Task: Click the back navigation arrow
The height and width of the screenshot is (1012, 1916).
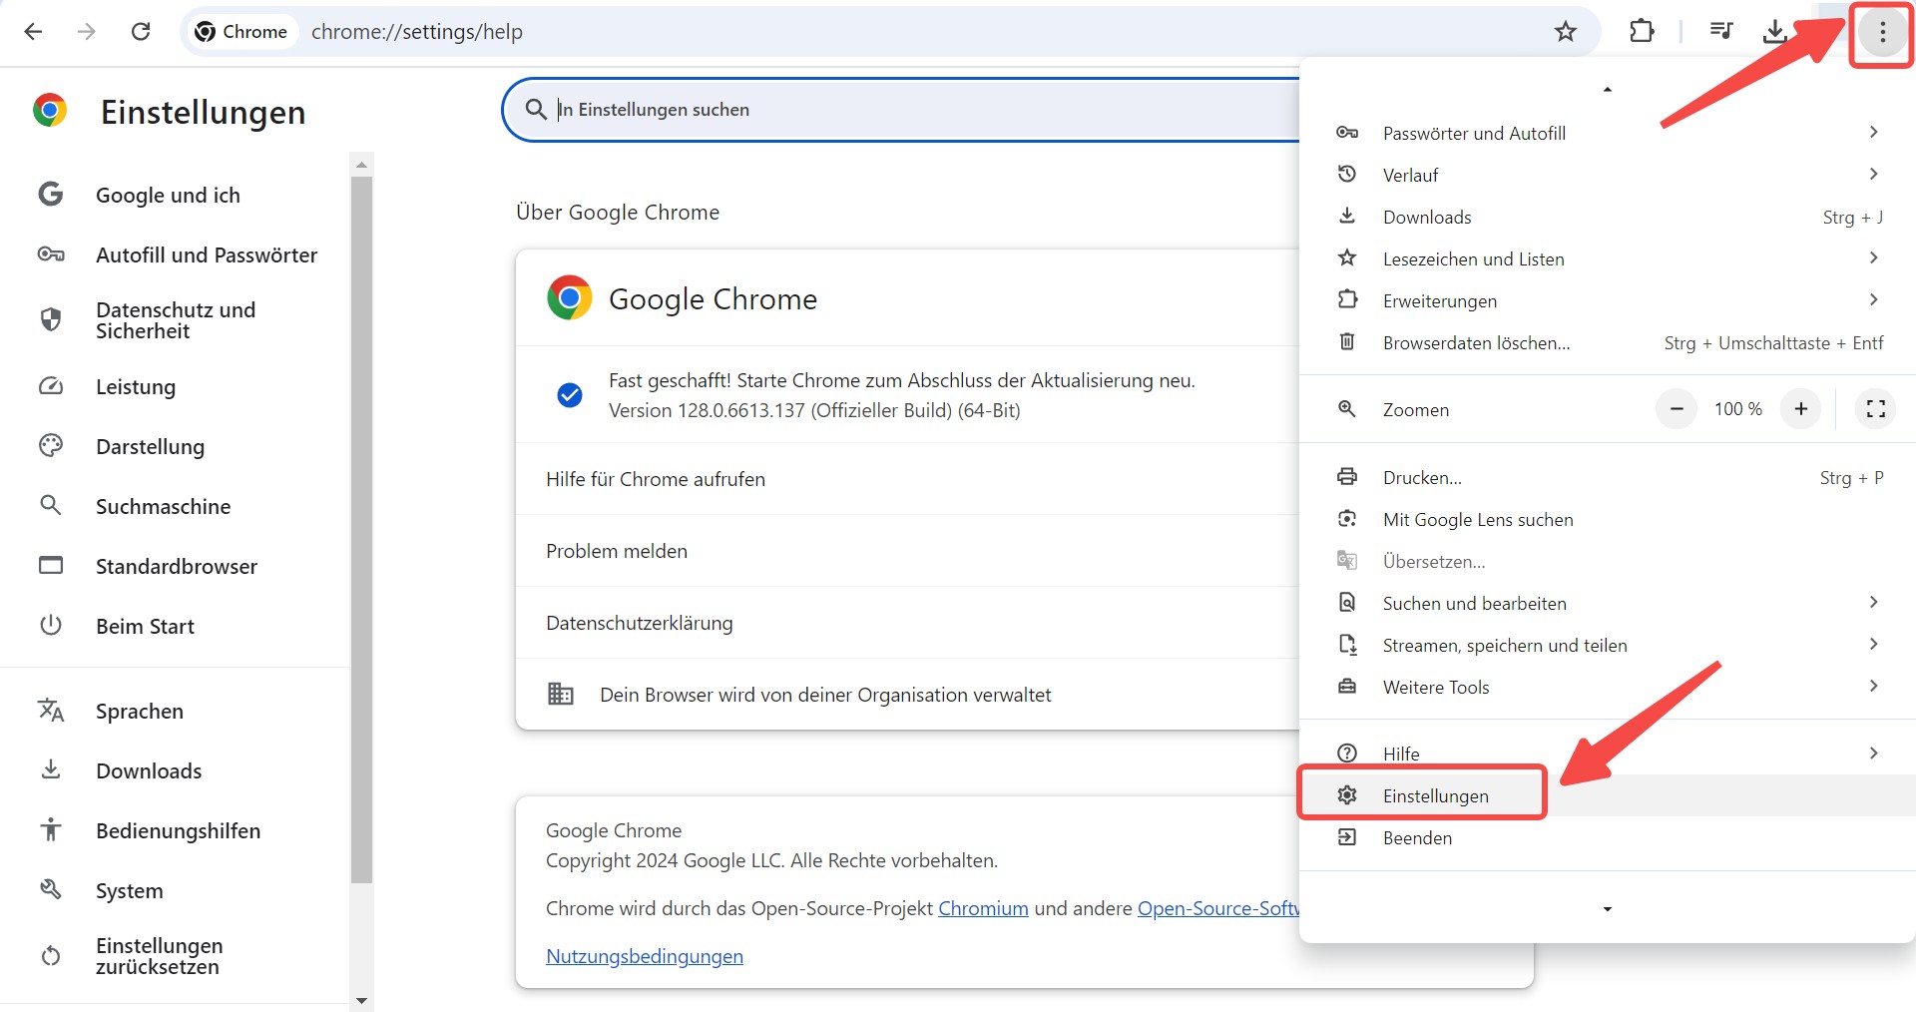Action: click(33, 32)
